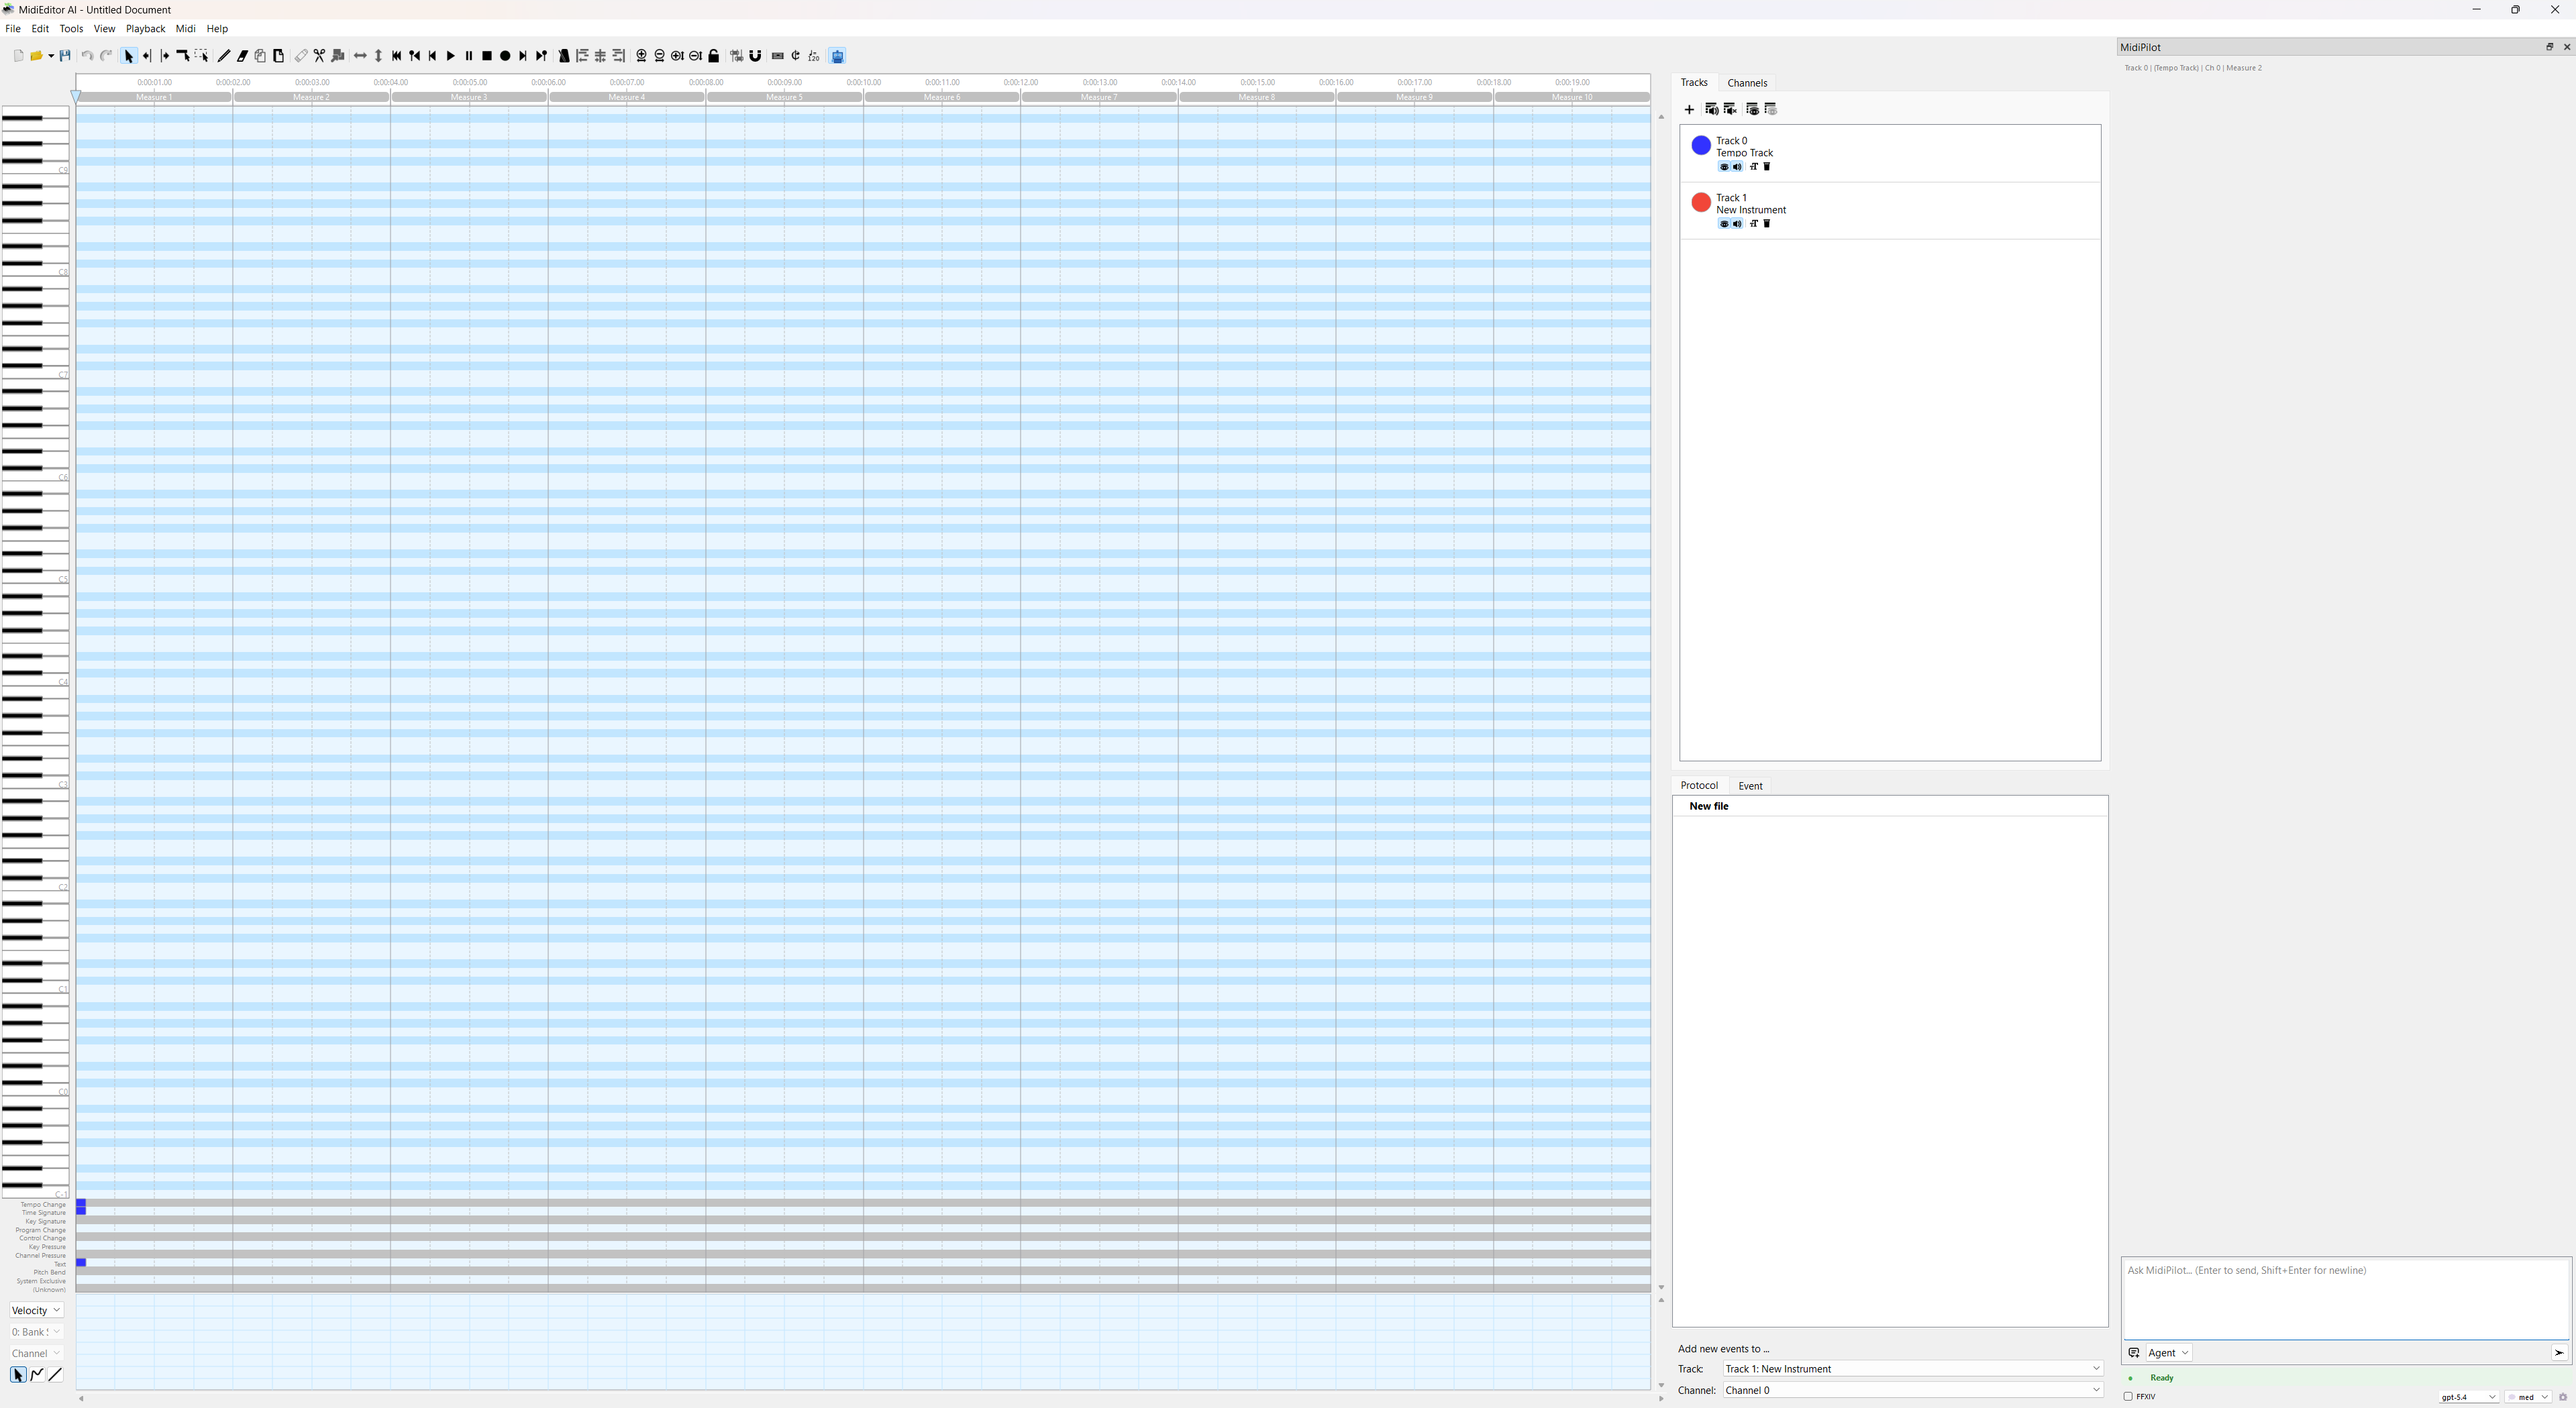Mute all tracks using speaker-x icon
The image size is (2576, 1408).
coord(1730,109)
